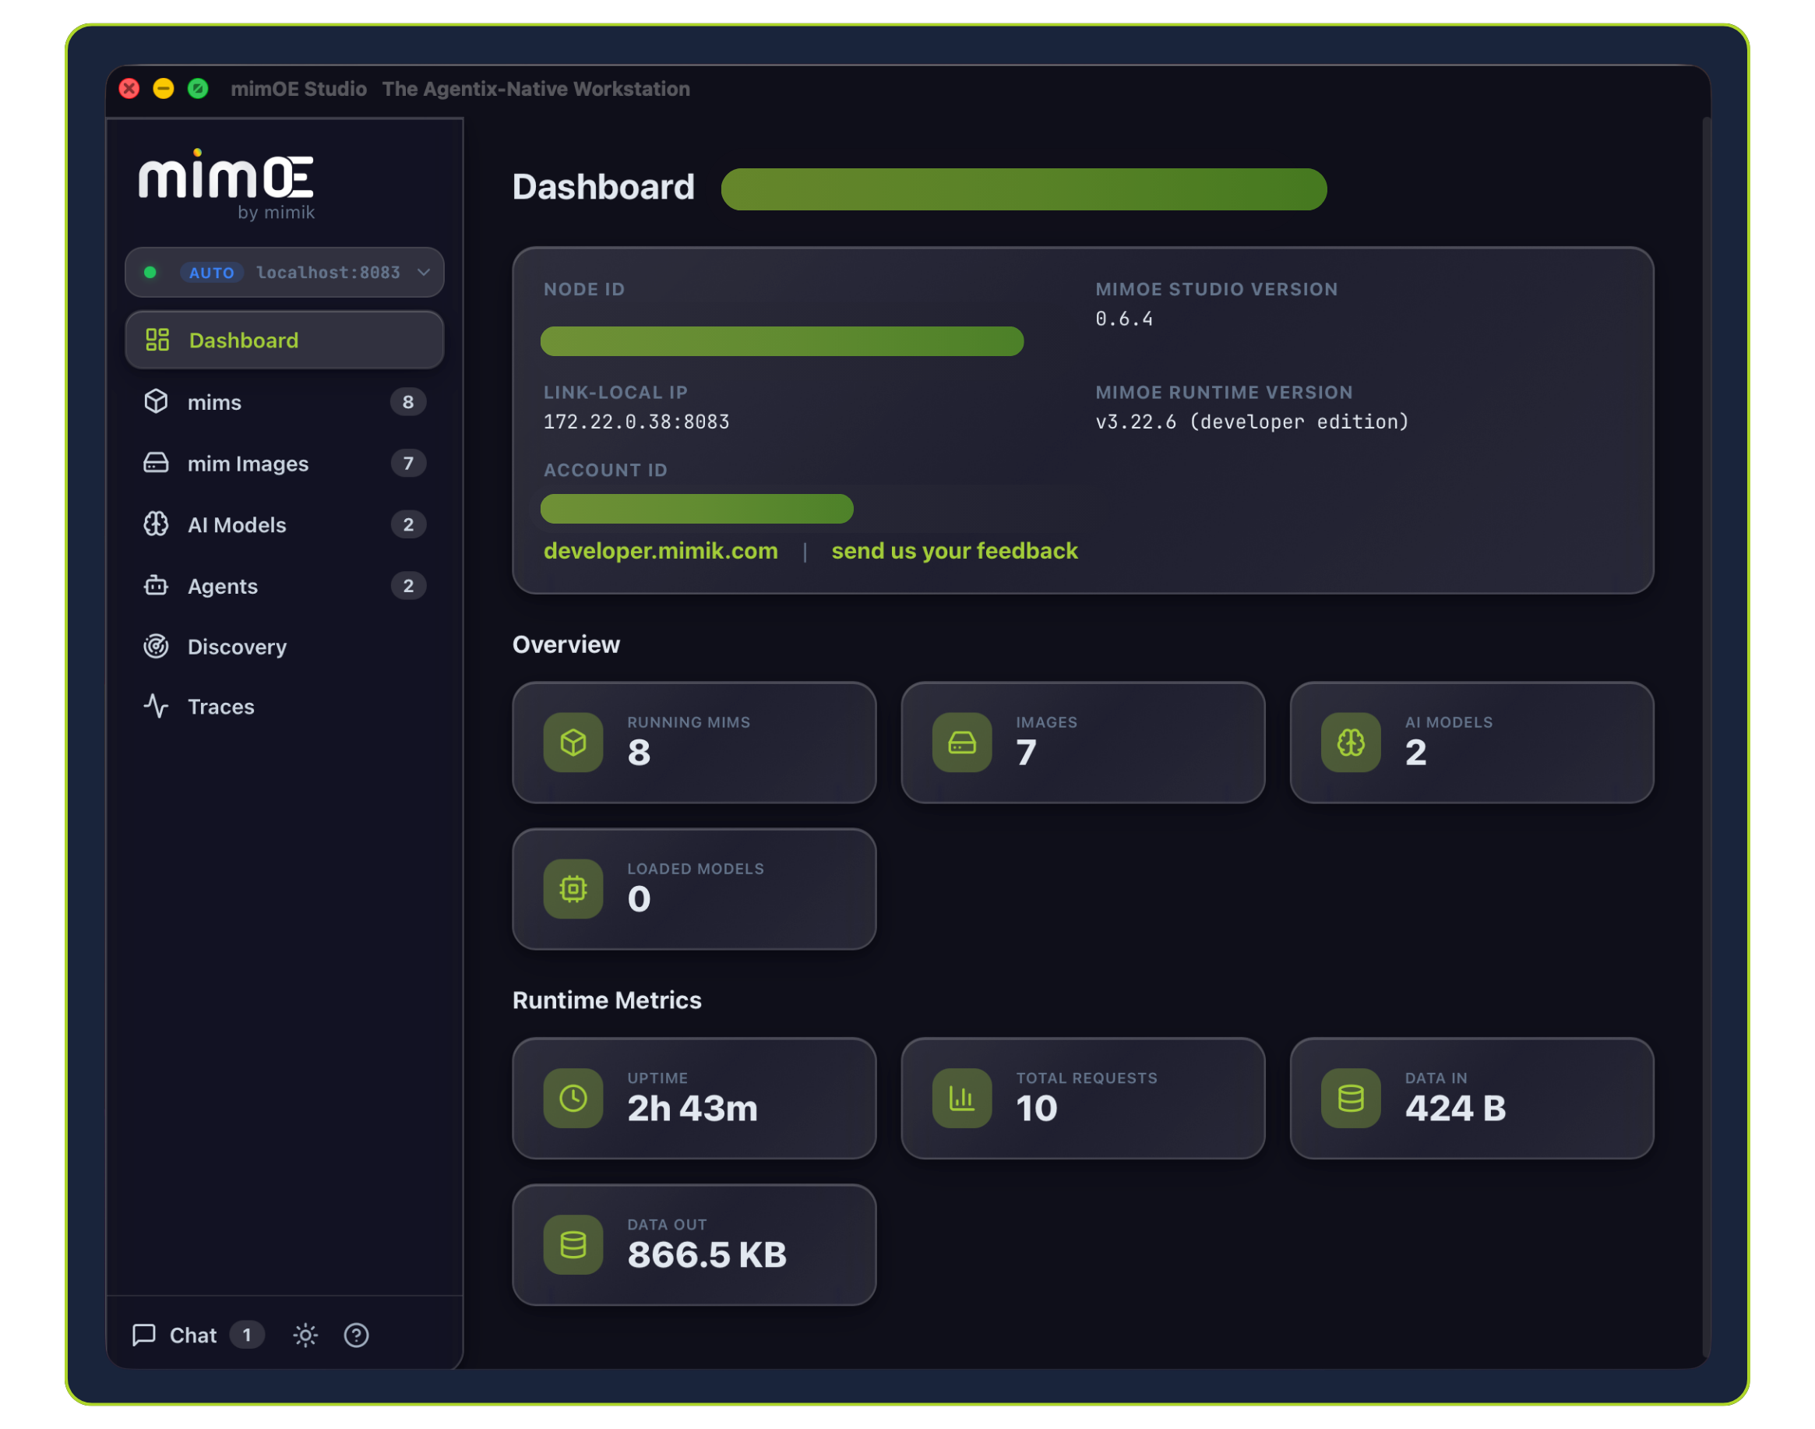Viewport: 1815px width, 1429px height.
Task: Click the AI Models sidebar badge showing 2
Action: [x=408, y=524]
